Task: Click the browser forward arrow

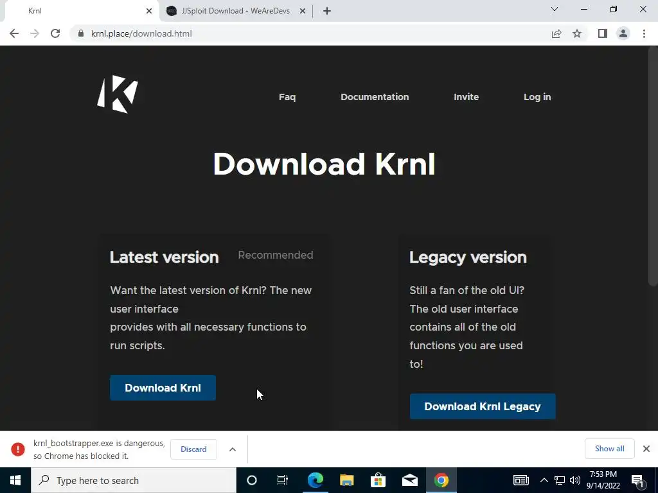Action: [35, 33]
